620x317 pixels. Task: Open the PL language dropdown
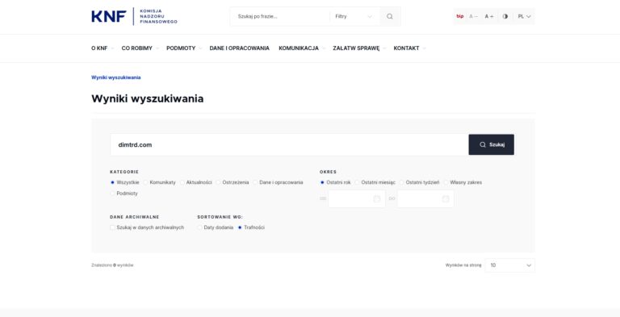(524, 17)
